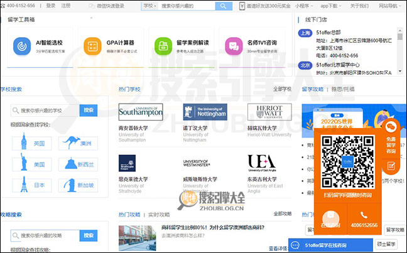407x253 pixels.
Task: Click the edit form icon on orange sidebar
Action: (391, 166)
